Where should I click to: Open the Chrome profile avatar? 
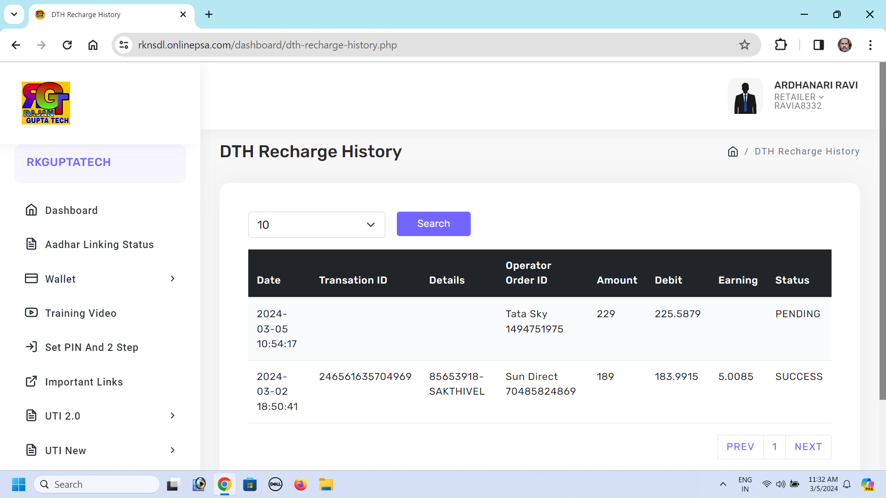coord(844,45)
